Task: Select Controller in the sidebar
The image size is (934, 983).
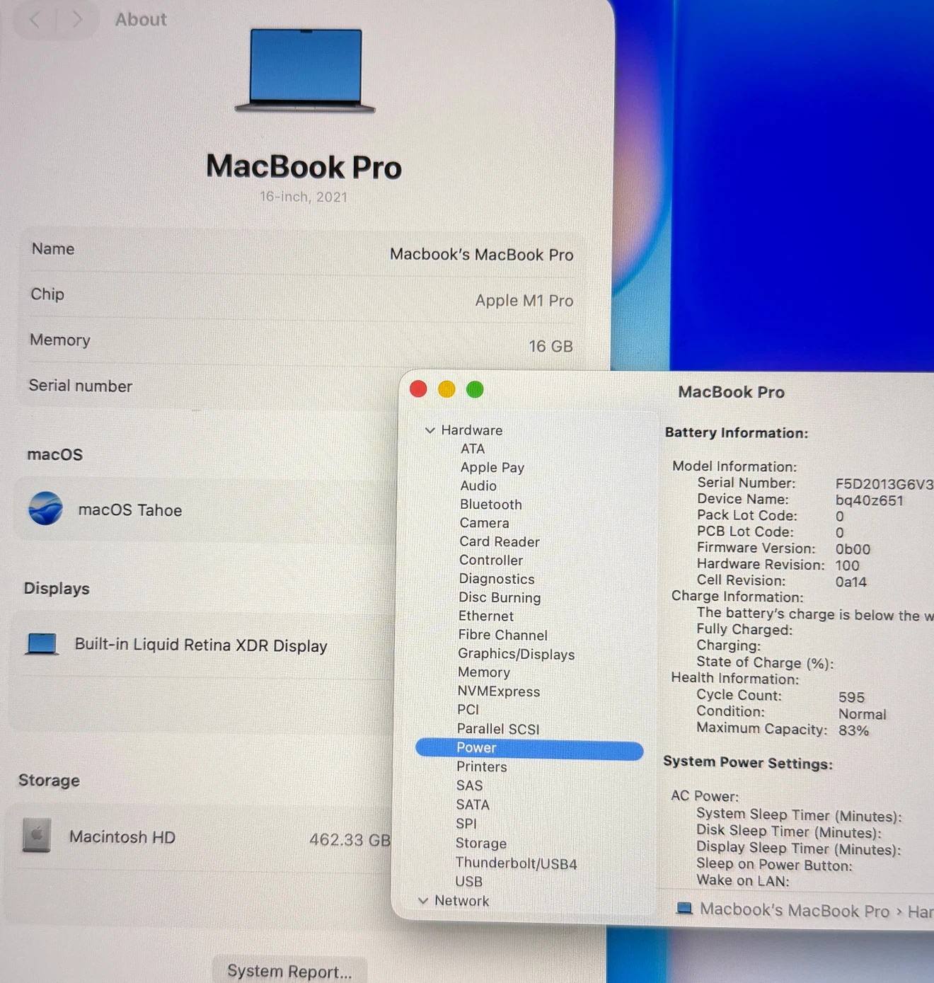Action: pyautogui.click(x=491, y=560)
